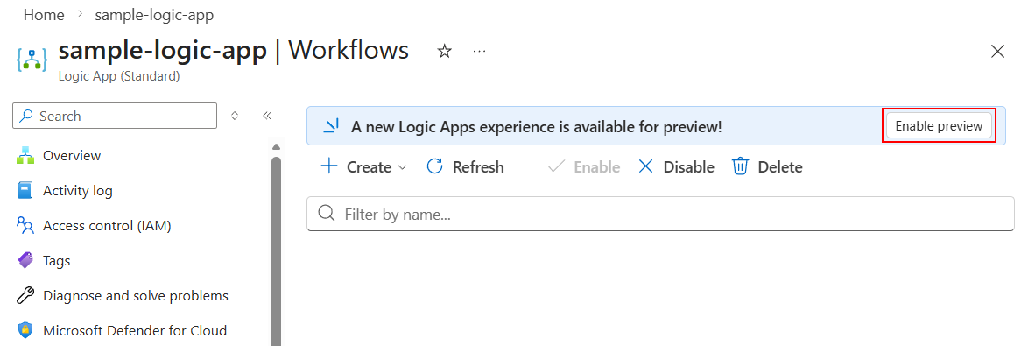Click the Create plus icon
Image resolution: width=1028 pixels, height=346 pixels.
click(328, 166)
